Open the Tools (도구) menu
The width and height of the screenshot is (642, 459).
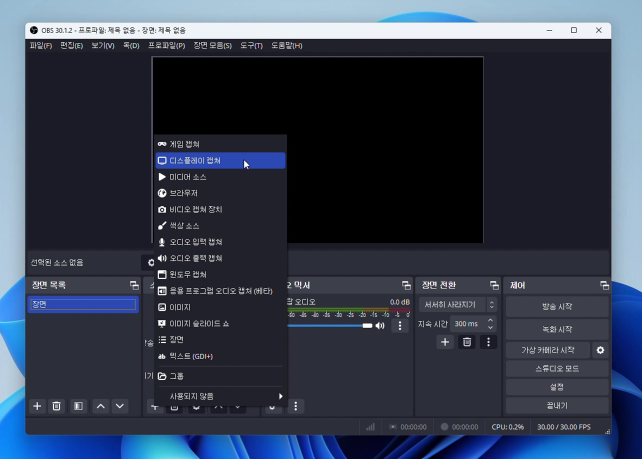click(251, 46)
